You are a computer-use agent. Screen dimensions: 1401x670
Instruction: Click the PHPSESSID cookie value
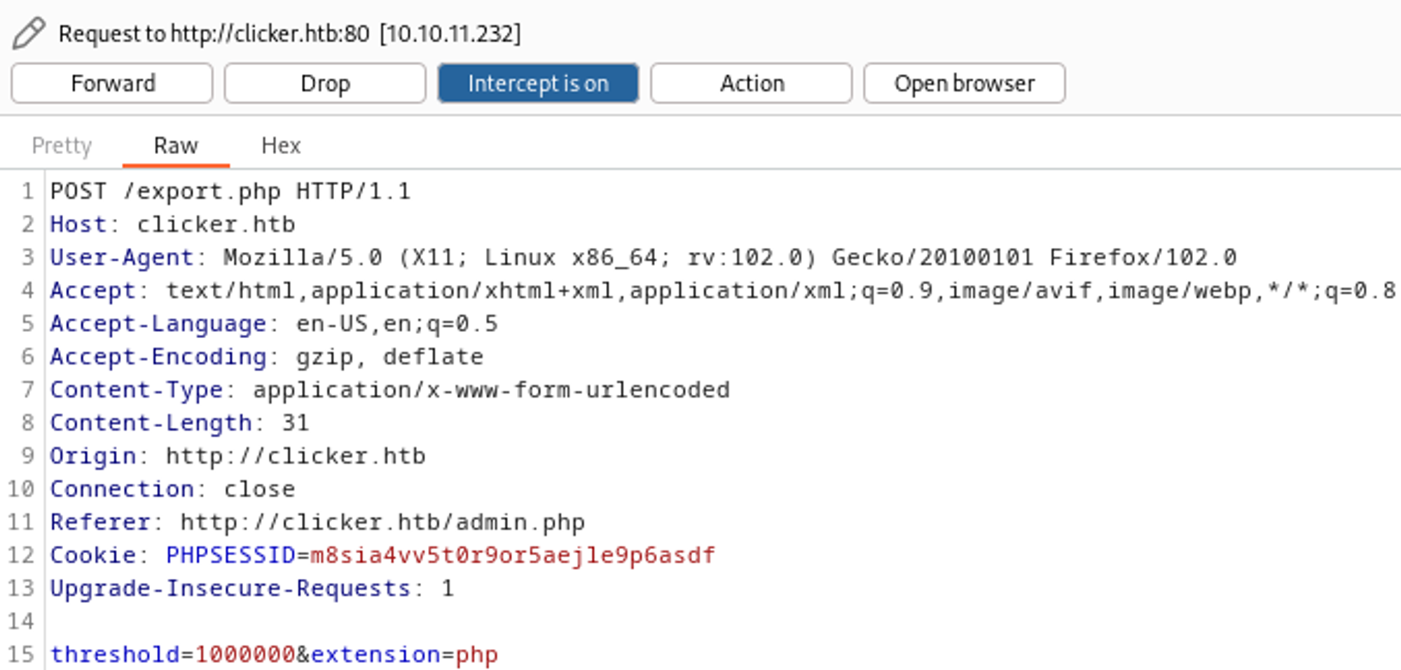coord(512,555)
